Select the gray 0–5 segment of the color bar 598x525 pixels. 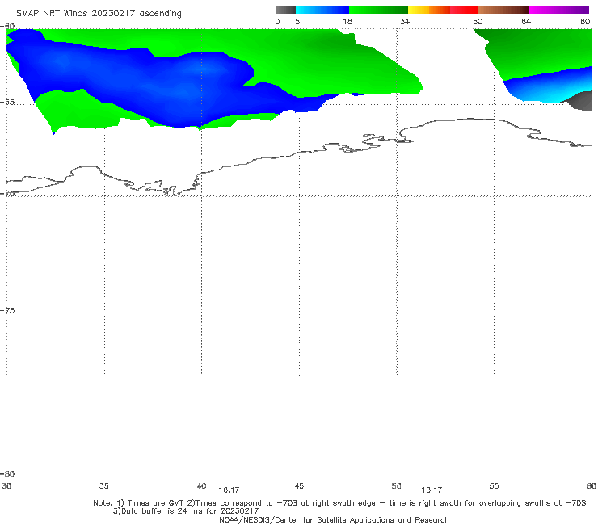coord(286,10)
